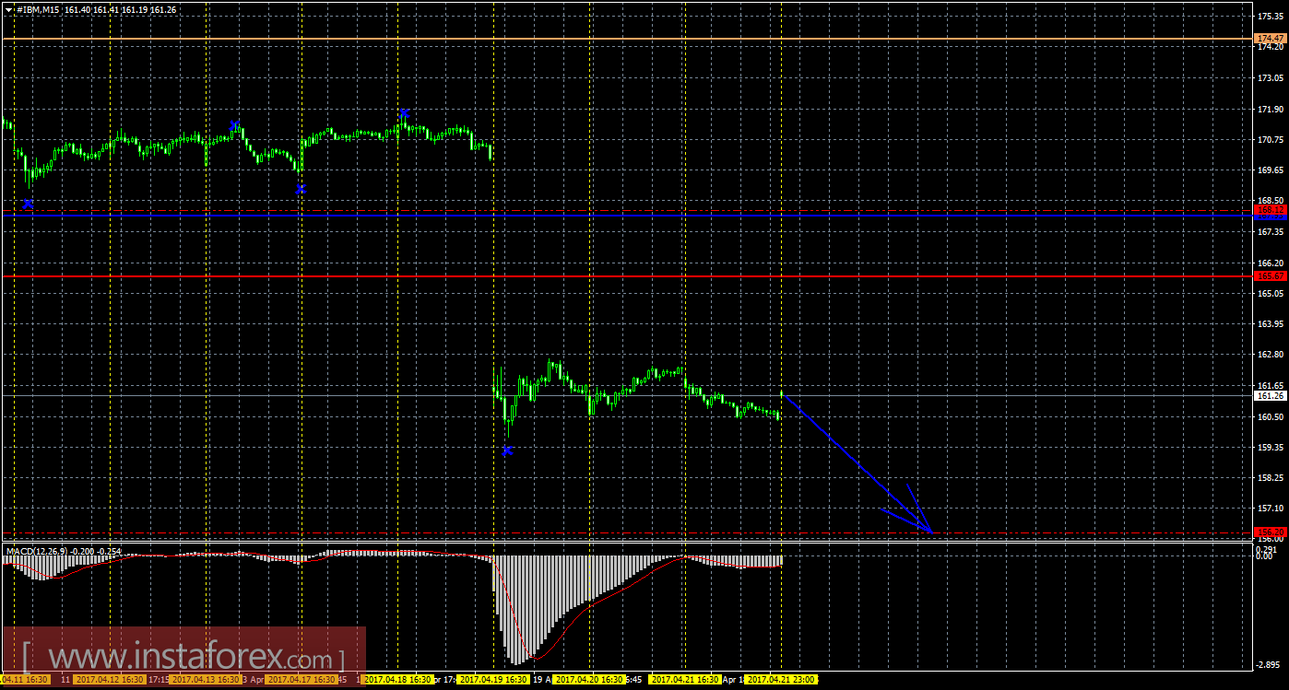Click the 158.25 price scale value
The width and height of the screenshot is (1289, 690).
1269,478
